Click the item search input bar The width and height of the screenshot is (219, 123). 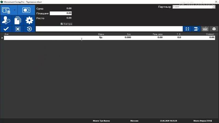coord(109,29)
